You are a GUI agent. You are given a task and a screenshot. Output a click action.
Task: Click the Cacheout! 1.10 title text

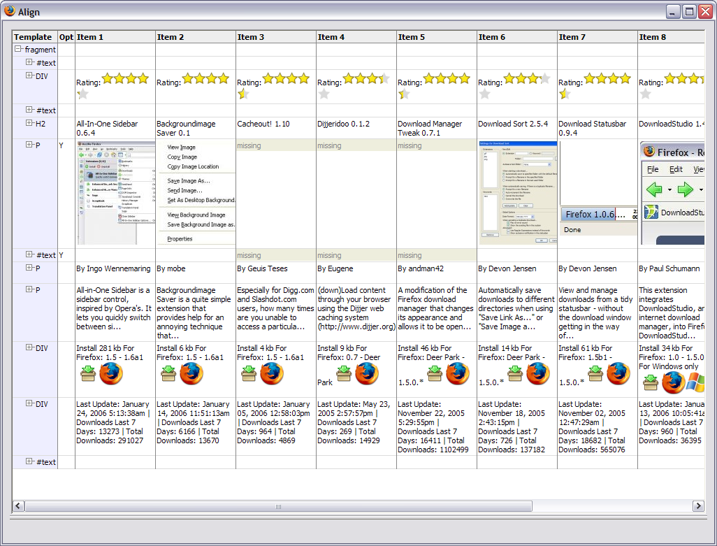263,124
